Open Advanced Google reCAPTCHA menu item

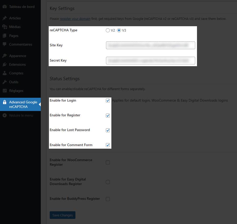click(23, 104)
